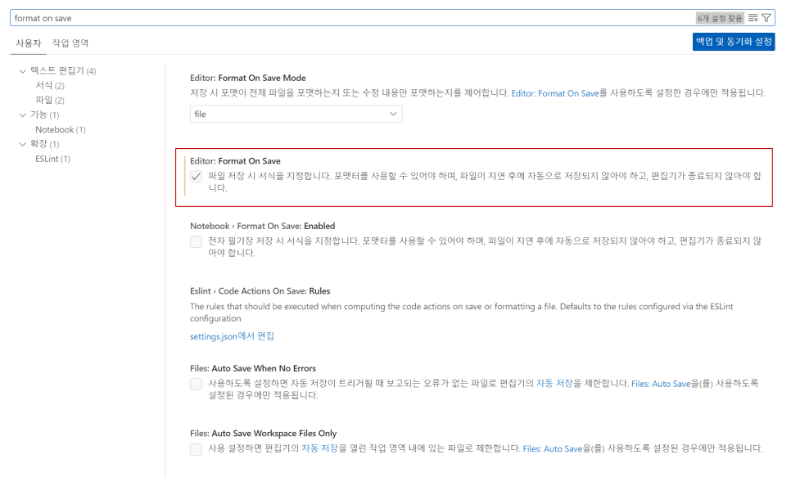Switch to the 사용자 tab
The width and height of the screenshot is (791, 477).
tap(28, 43)
